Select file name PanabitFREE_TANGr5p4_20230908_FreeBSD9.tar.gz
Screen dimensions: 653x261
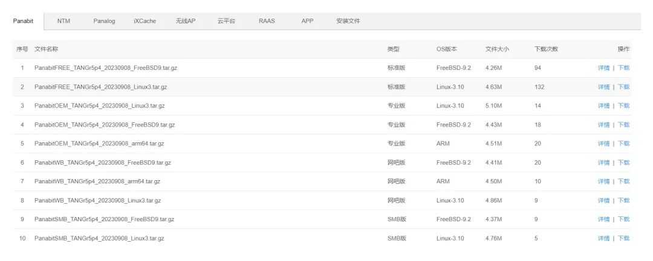coord(106,68)
